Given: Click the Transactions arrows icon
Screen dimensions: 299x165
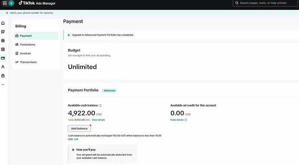Looking at the screenshot, I should [x=17, y=62].
